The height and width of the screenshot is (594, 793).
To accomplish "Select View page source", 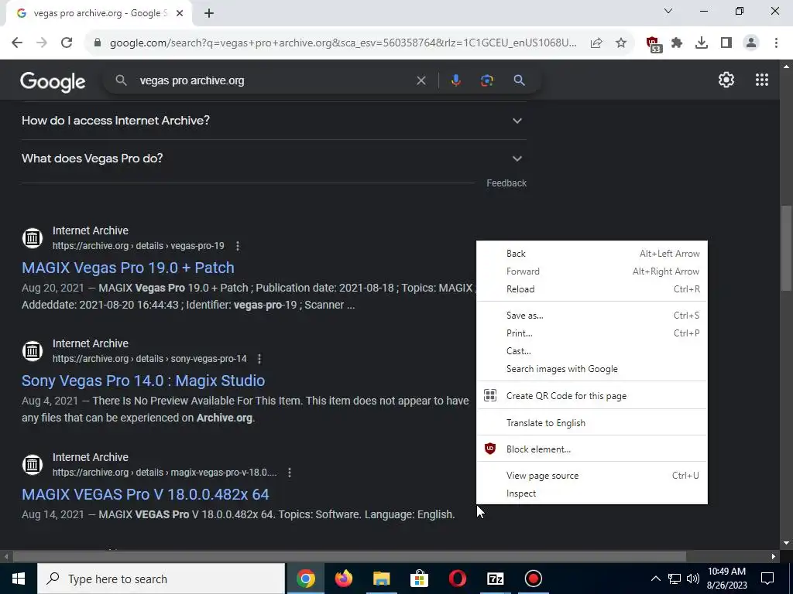I will pyautogui.click(x=592, y=476).
